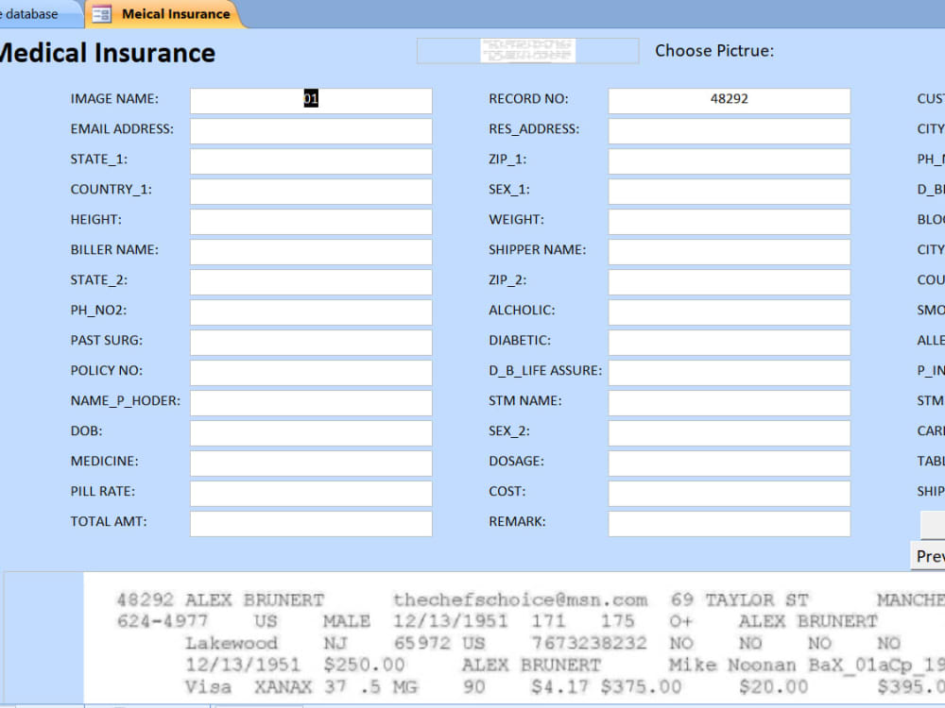Click the Medical Insurance form heading
Image resolution: width=945 pixels, height=708 pixels.
click(108, 53)
